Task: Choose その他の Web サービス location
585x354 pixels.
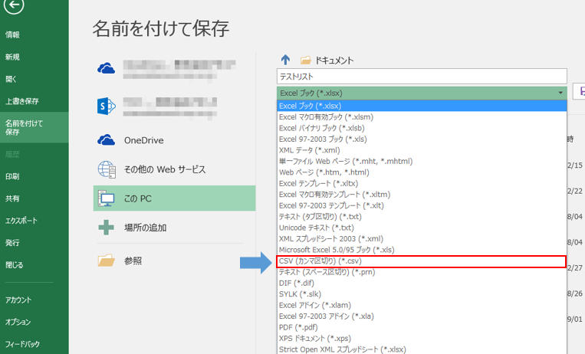Action: (165, 169)
